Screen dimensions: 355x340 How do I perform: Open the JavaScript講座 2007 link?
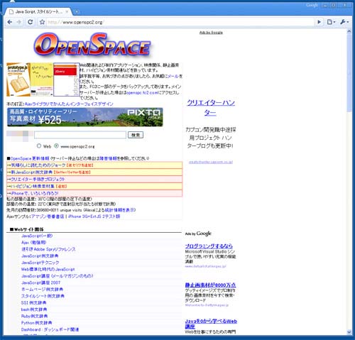tap(40, 283)
